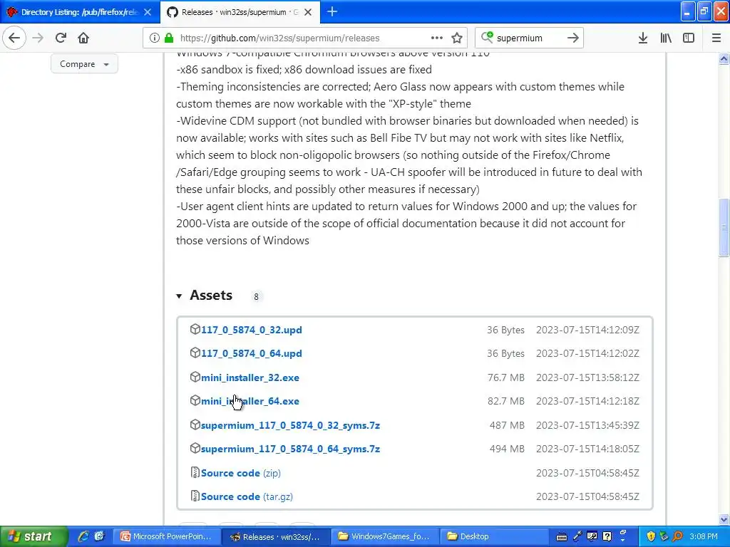Open the Windows Start menu

coord(33,537)
